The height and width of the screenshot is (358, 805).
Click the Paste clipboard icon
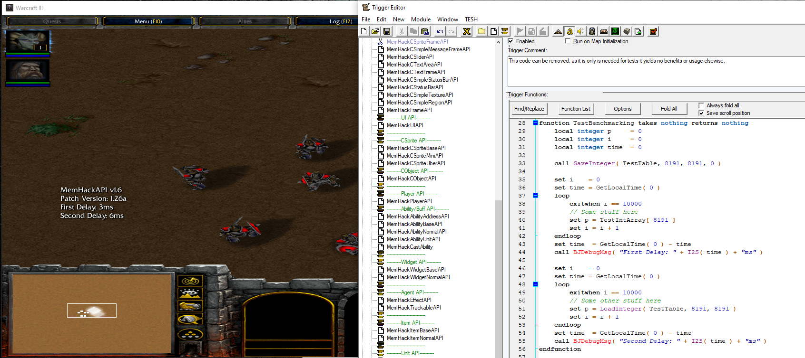point(425,31)
